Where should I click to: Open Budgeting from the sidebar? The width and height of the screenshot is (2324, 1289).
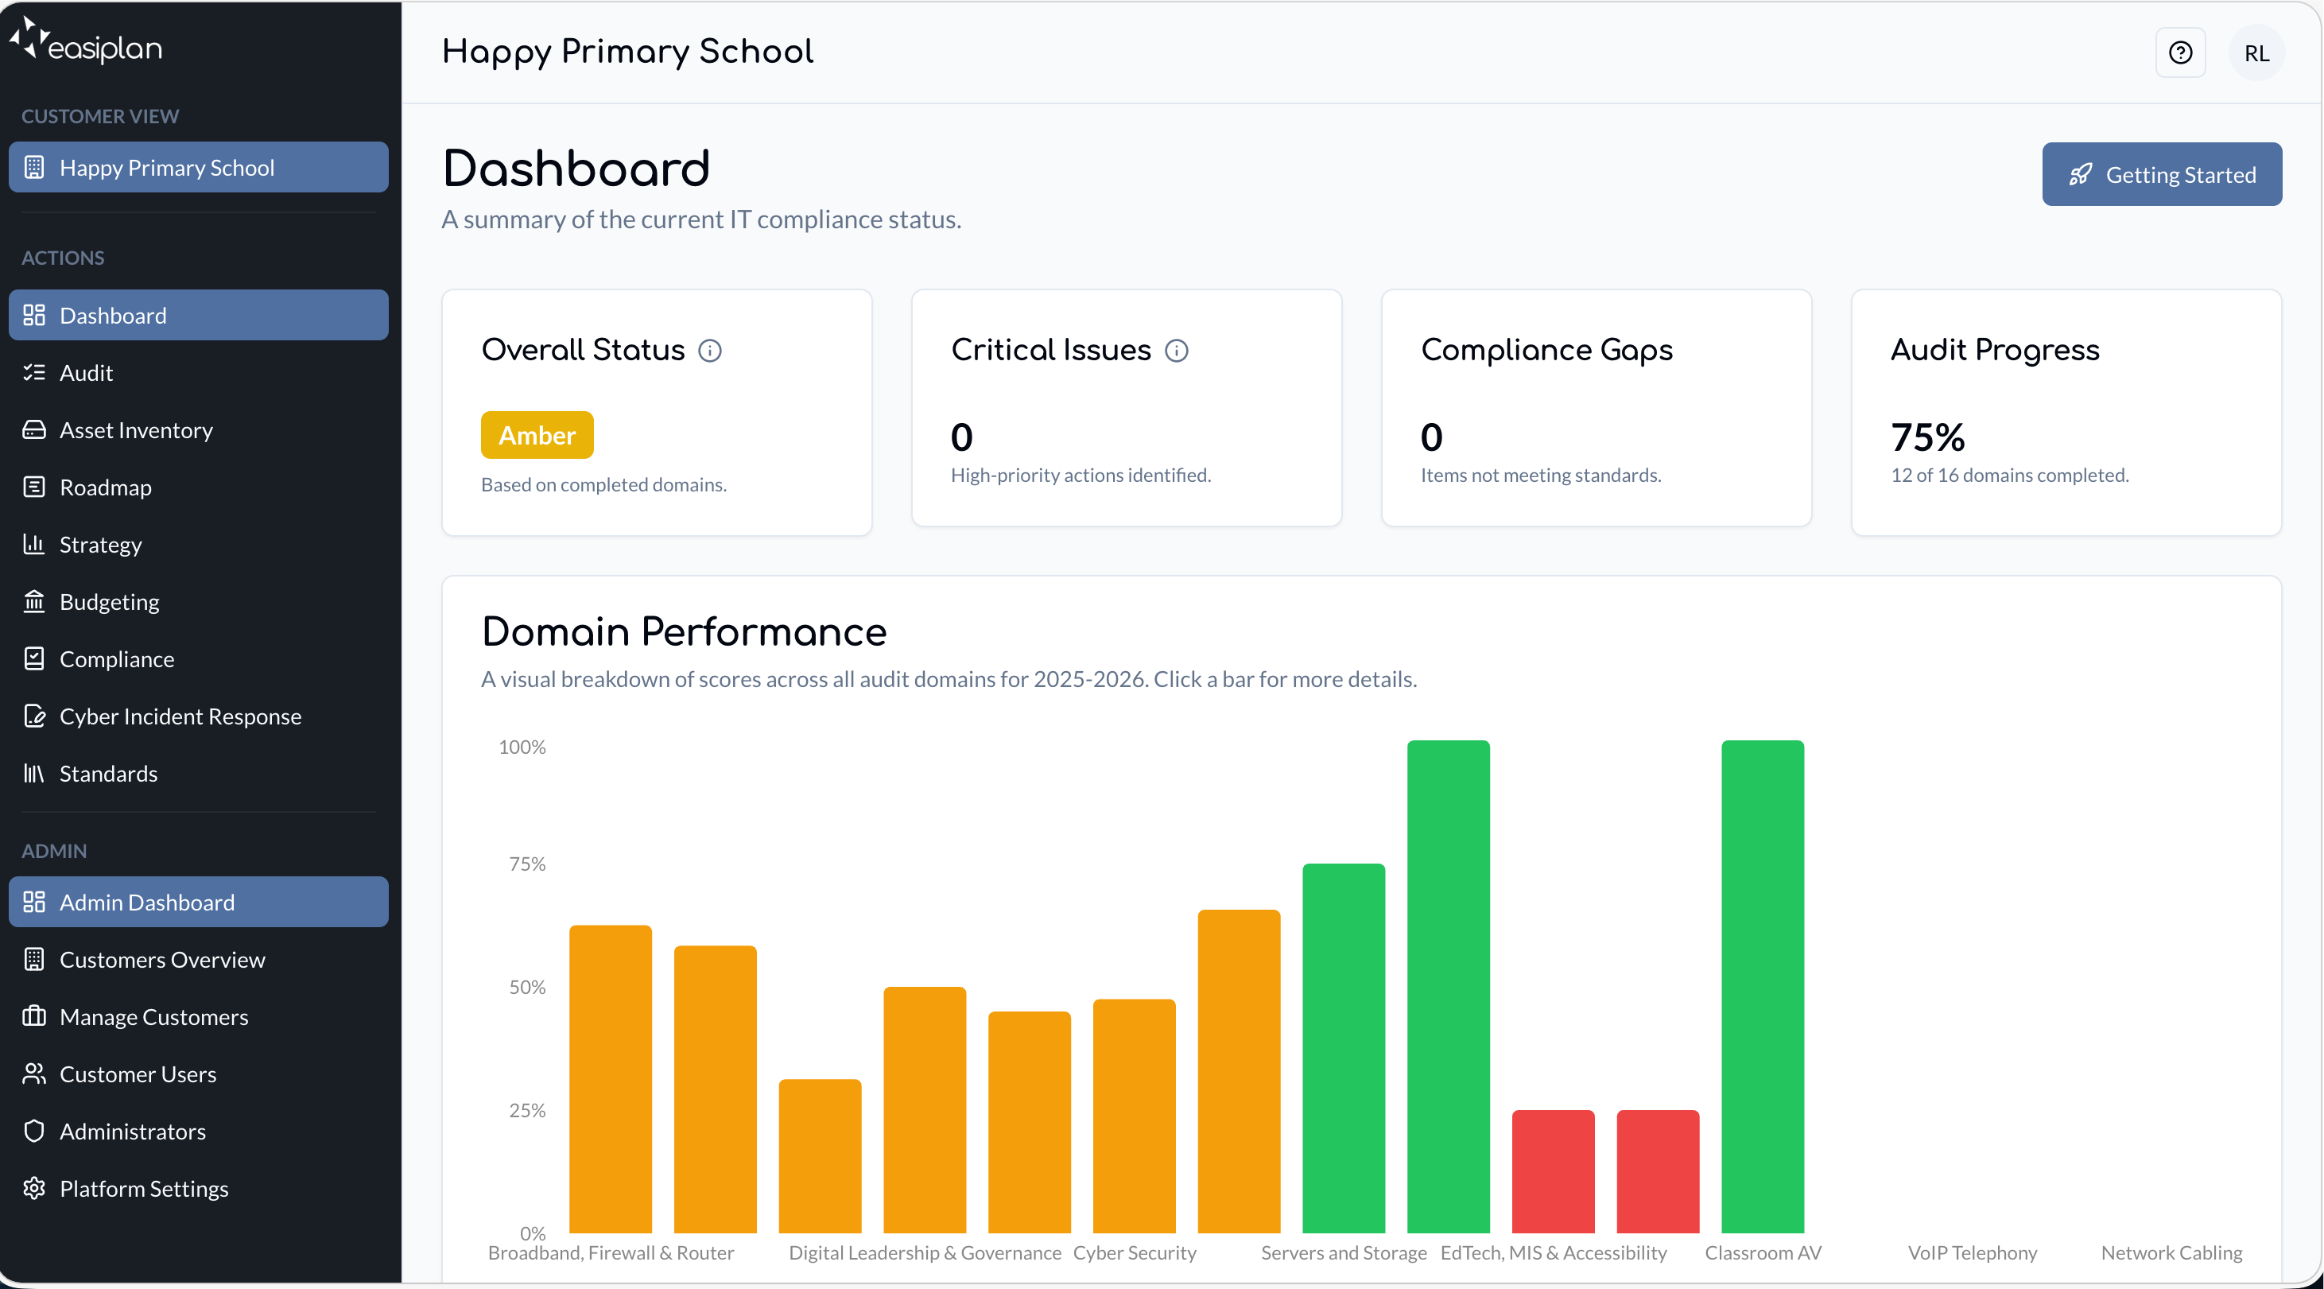point(199,600)
